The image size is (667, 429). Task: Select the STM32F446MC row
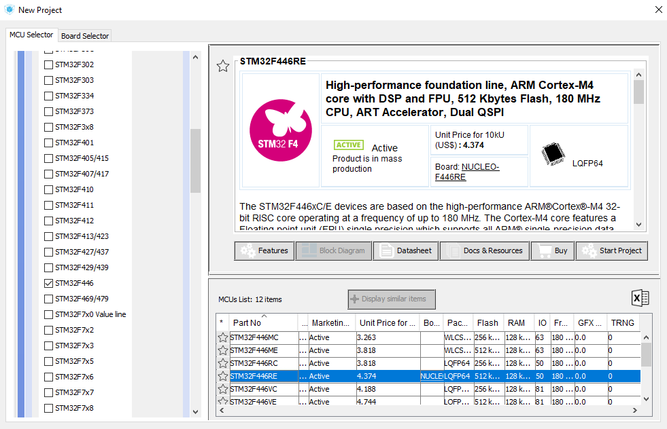pyautogui.click(x=428, y=337)
